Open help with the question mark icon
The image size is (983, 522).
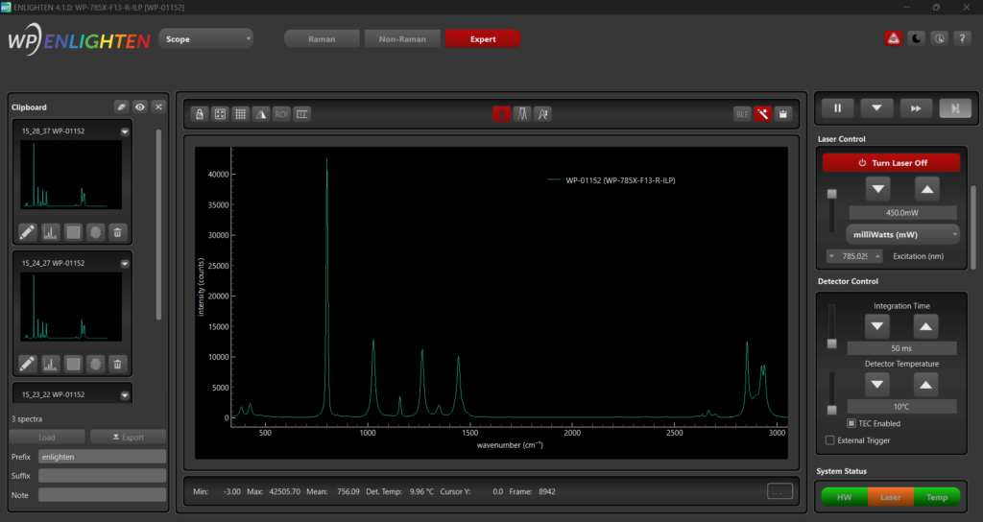coord(962,38)
